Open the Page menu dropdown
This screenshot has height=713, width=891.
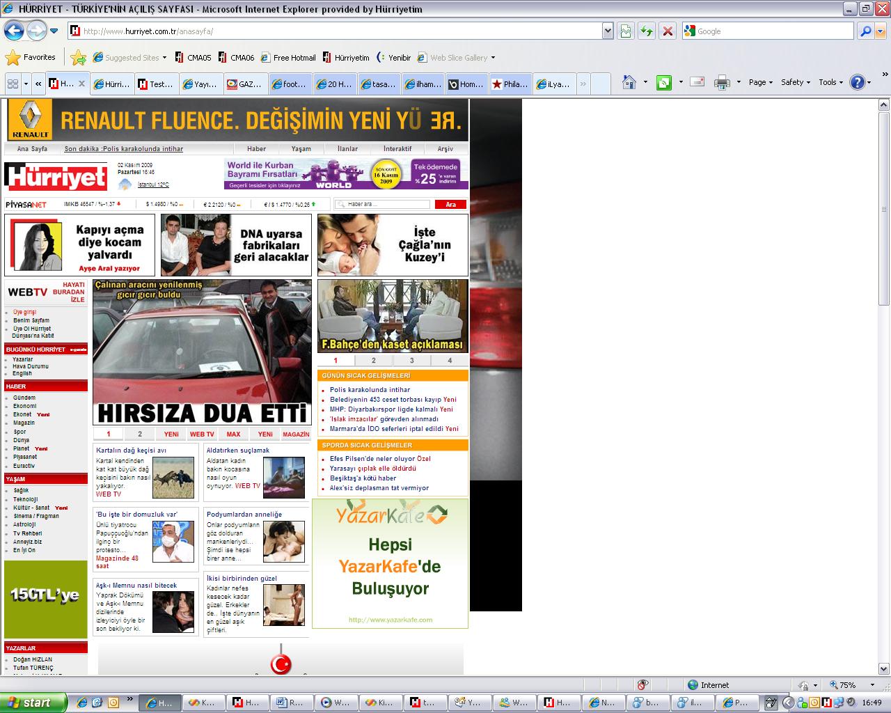(x=761, y=82)
